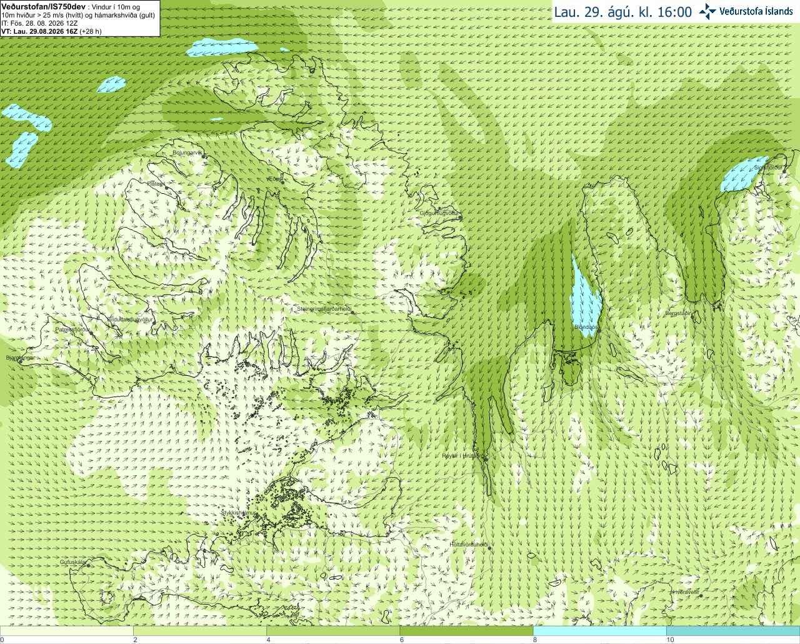Click the Lau. 29. ágú. kl. 16:00 timestamp
800x644 pixels.
point(623,12)
